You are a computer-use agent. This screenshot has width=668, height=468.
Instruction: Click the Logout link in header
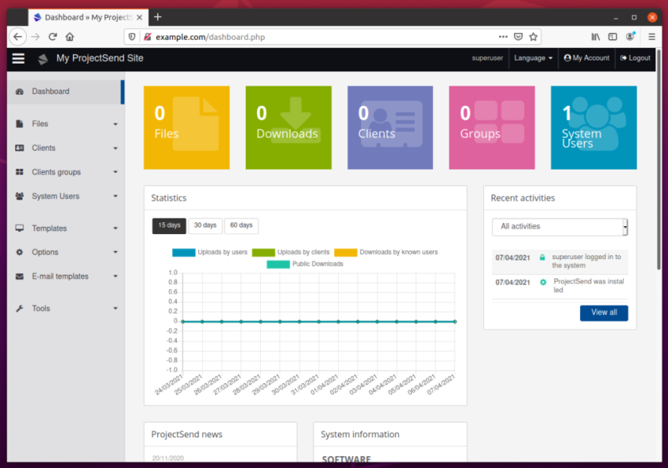(635, 58)
